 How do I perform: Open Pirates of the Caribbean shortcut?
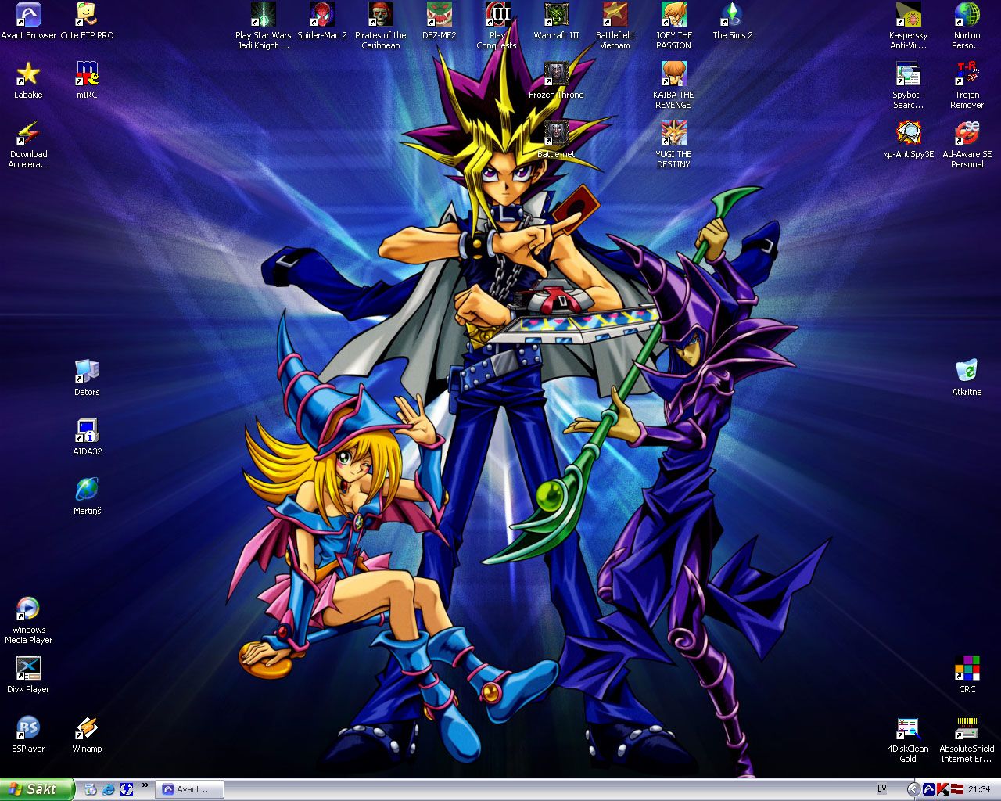click(381, 27)
